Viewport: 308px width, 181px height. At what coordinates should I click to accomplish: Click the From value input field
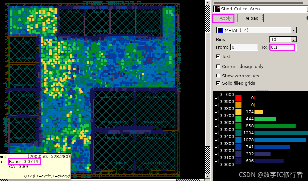[244, 47]
